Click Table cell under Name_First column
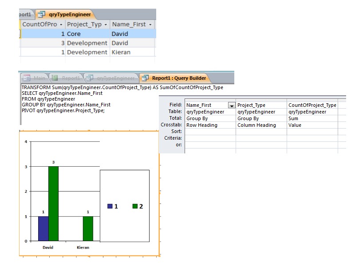The height and width of the screenshot is (266, 355). click(x=210, y=112)
